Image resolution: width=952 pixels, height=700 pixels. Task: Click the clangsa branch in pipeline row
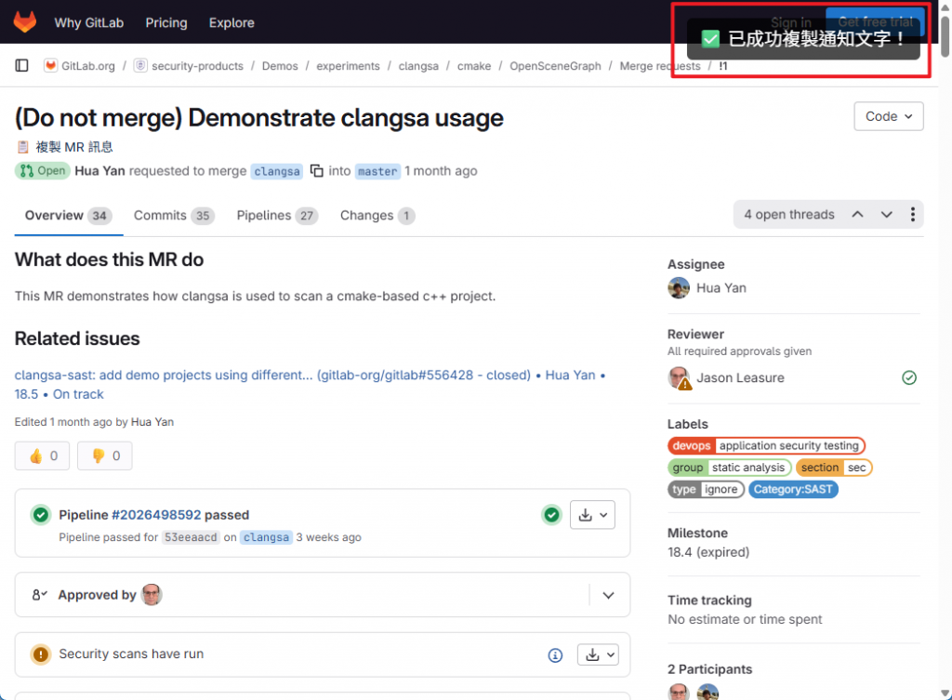point(266,537)
